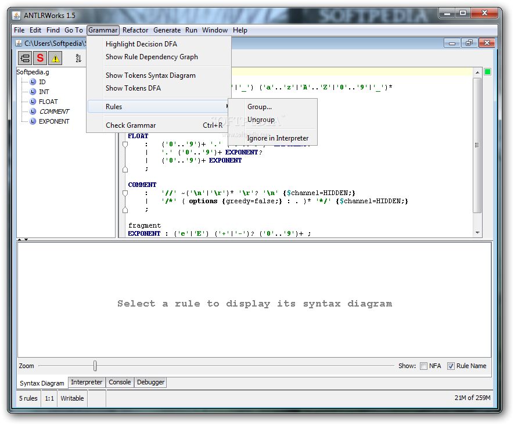Open the File menu

point(19,30)
